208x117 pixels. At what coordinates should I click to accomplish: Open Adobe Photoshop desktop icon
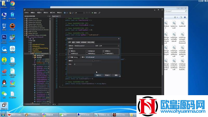(x=4, y=39)
